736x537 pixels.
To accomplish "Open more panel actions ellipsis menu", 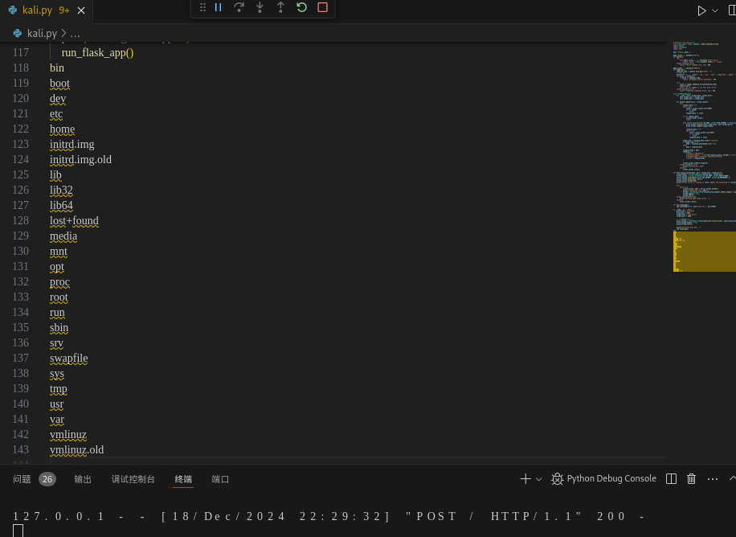I will [x=712, y=479].
